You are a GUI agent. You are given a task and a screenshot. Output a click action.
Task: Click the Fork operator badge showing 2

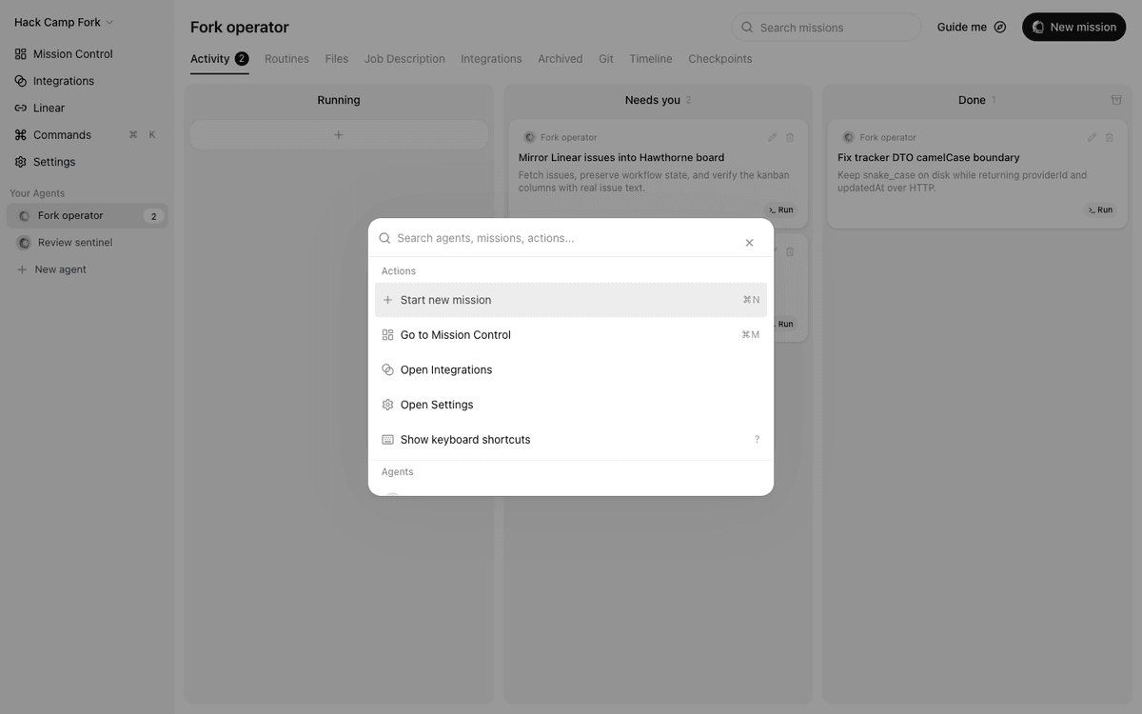coord(153,216)
